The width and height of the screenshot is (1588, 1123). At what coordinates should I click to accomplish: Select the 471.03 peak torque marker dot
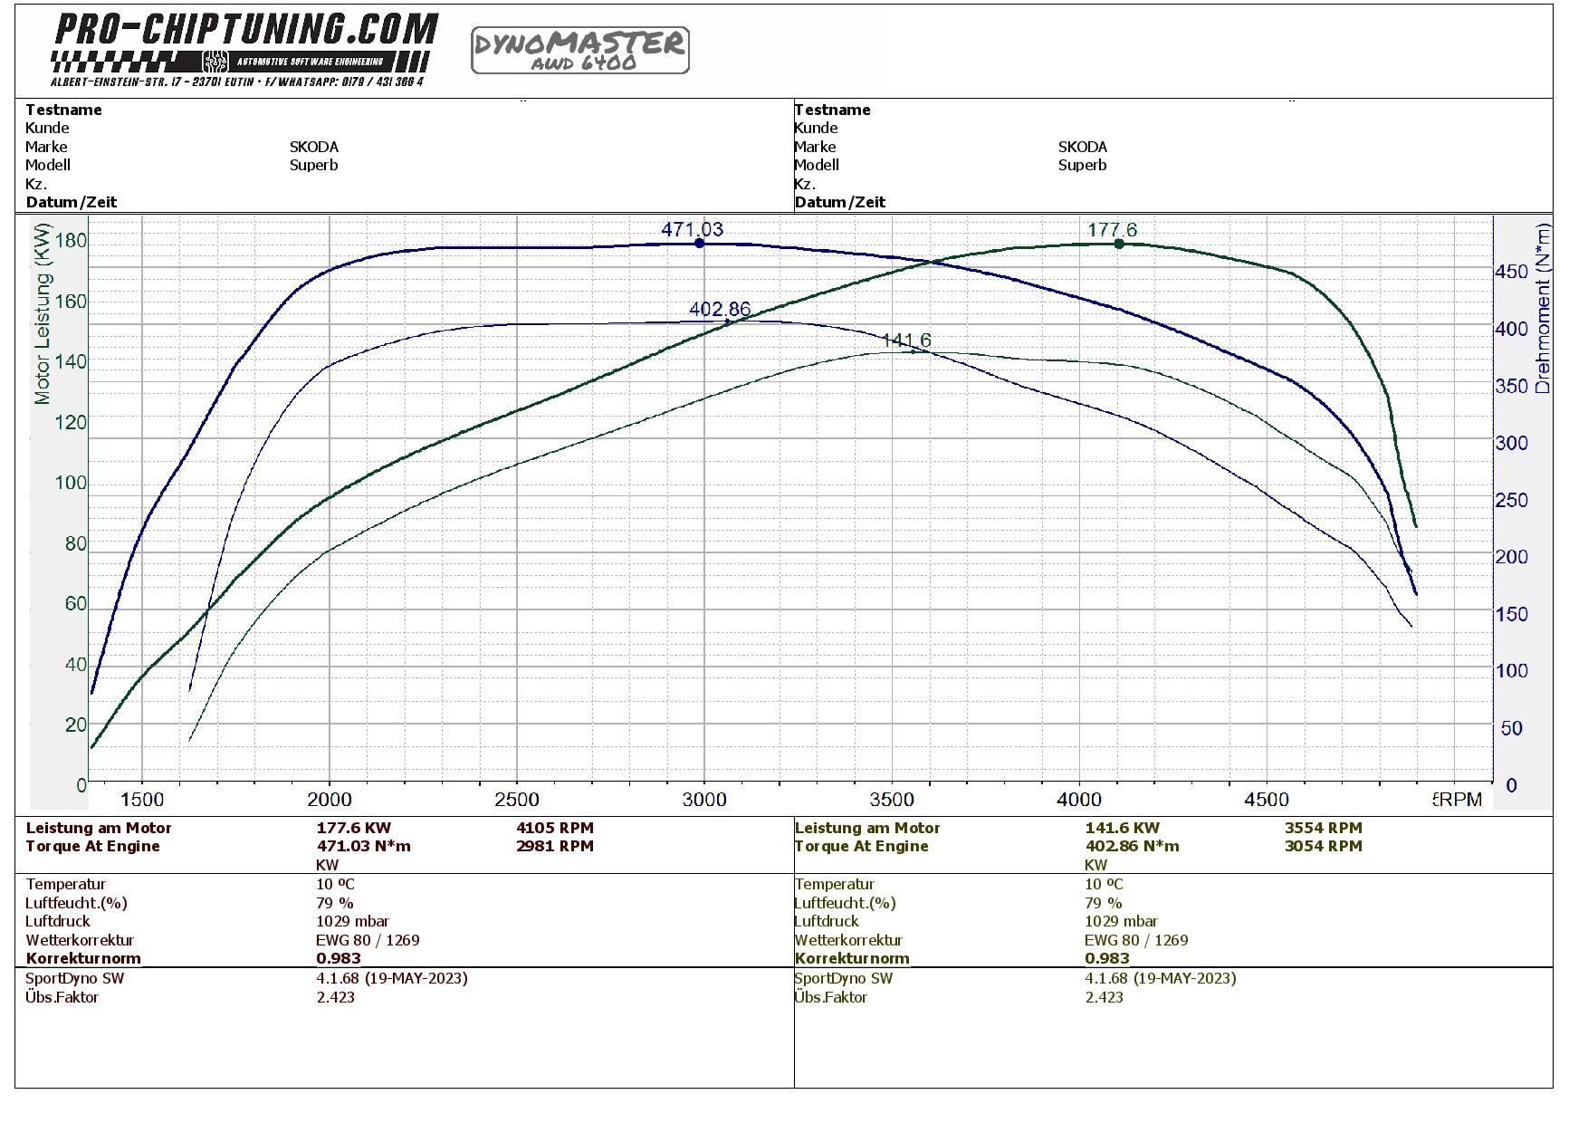[699, 244]
